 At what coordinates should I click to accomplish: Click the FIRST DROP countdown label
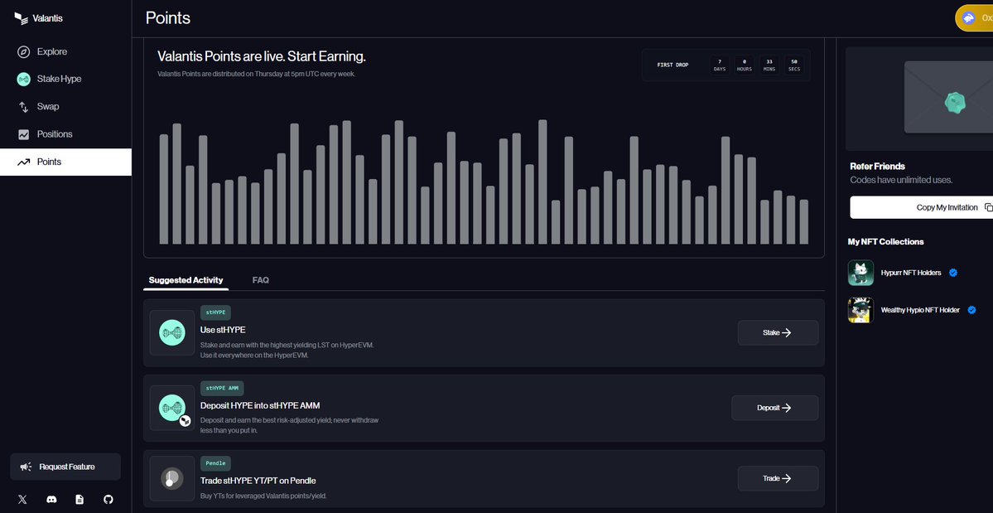(x=672, y=65)
